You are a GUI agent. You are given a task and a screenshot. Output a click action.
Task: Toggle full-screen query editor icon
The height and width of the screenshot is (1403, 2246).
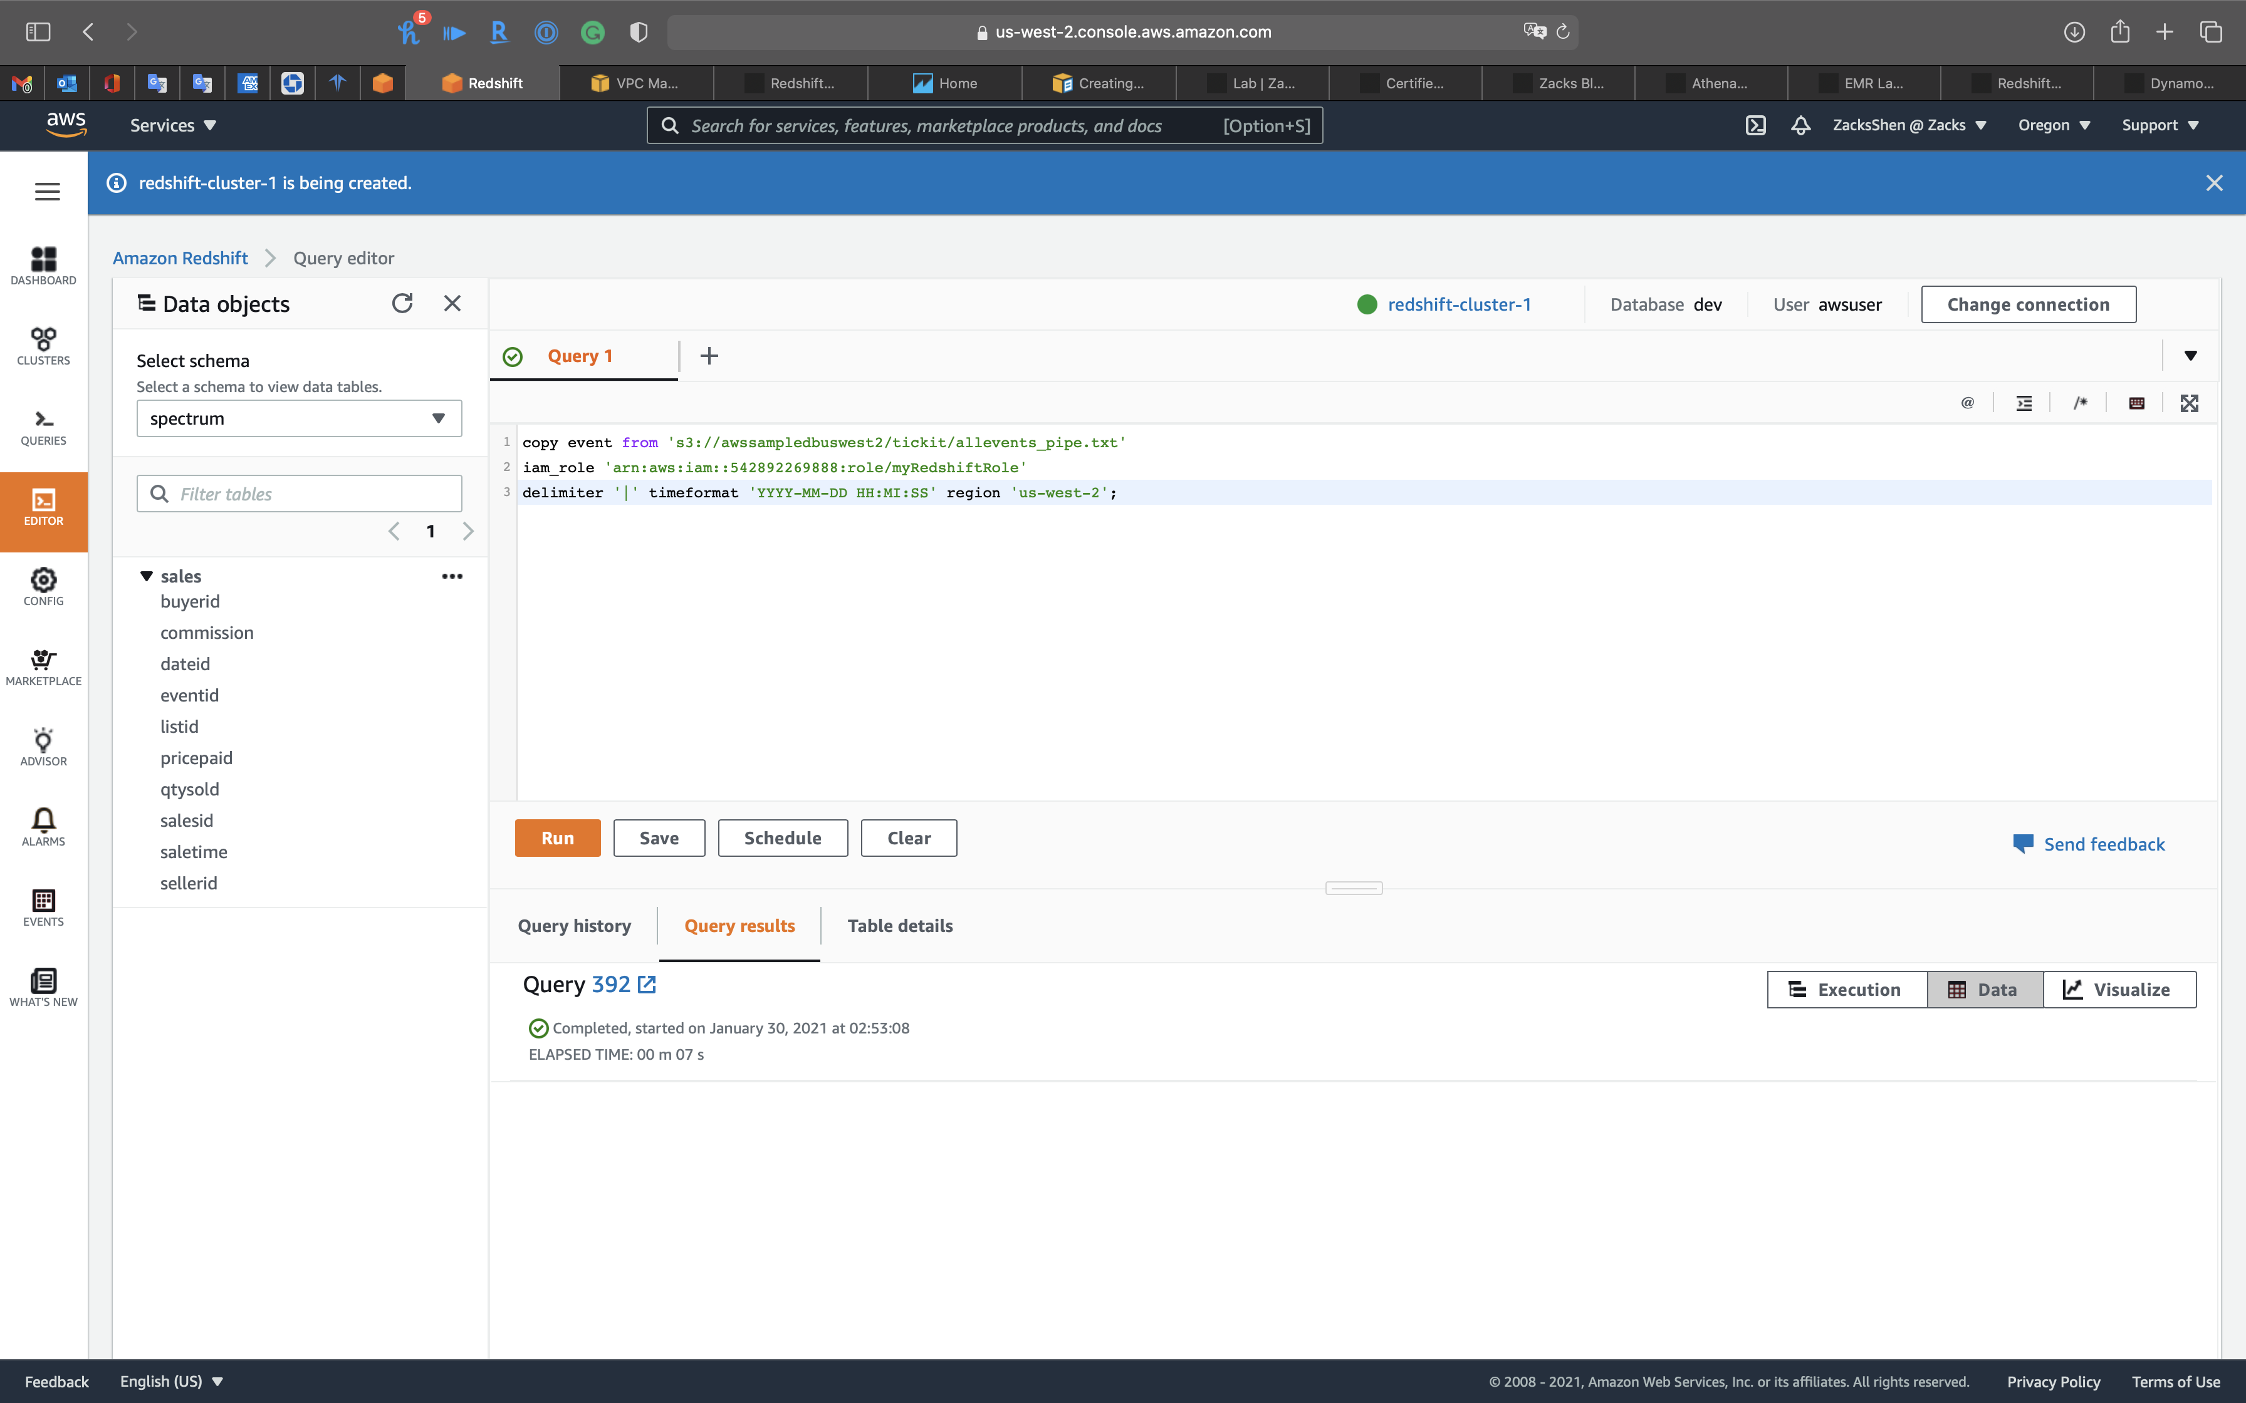tap(2190, 403)
